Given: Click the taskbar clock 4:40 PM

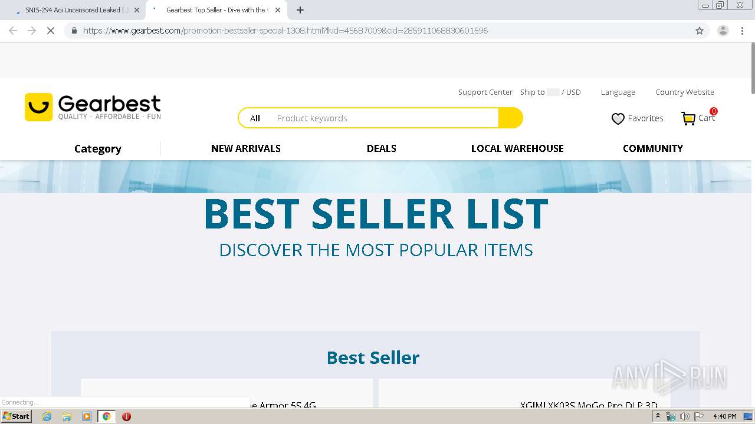Looking at the screenshot, I should click(724, 416).
